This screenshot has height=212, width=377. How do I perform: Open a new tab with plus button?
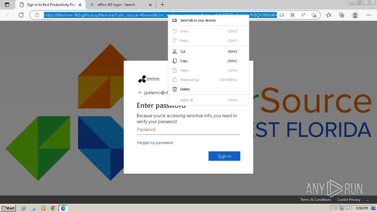click(x=162, y=5)
